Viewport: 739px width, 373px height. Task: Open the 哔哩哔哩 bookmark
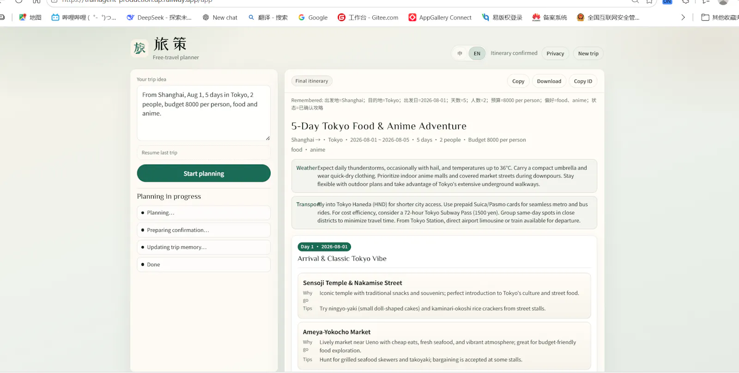pyautogui.click(x=84, y=18)
